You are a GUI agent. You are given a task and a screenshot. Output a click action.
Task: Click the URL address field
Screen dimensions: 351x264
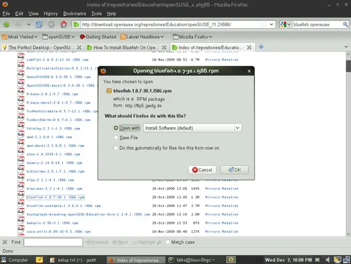click(170, 24)
